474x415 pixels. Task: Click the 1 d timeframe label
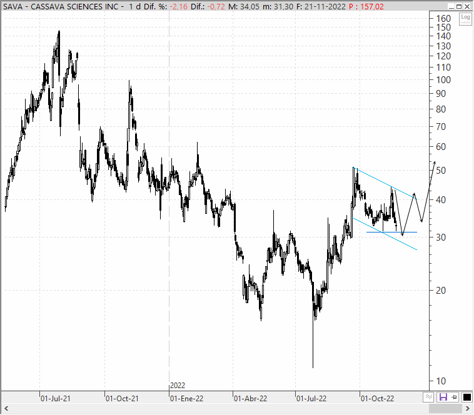click(x=135, y=7)
